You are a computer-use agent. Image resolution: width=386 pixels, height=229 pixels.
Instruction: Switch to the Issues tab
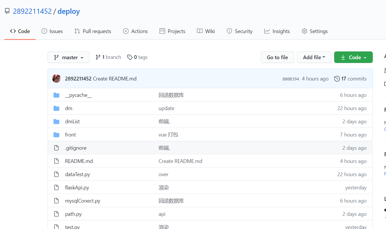(52, 31)
